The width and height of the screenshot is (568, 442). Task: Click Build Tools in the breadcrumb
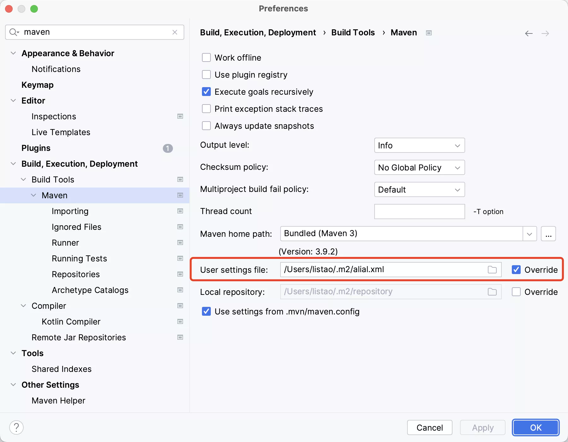coord(353,33)
